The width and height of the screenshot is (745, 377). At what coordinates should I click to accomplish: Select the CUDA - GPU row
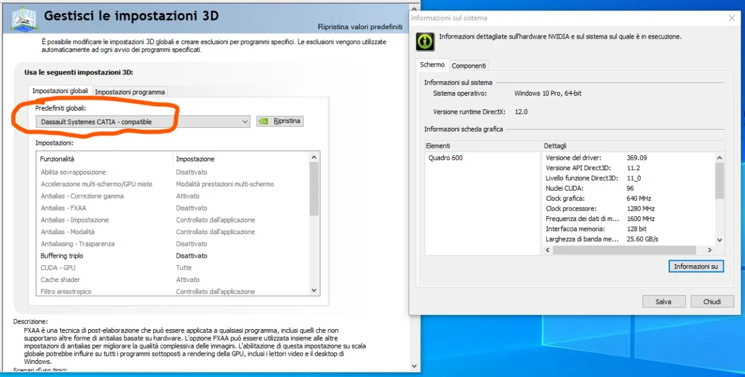coord(173,268)
